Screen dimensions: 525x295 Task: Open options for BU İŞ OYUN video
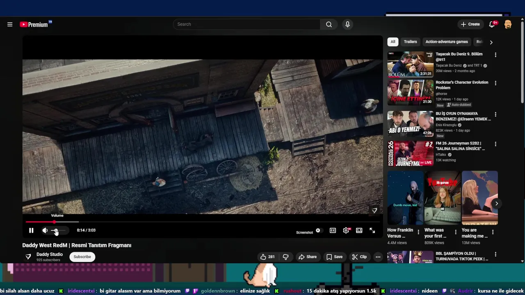[x=495, y=114]
